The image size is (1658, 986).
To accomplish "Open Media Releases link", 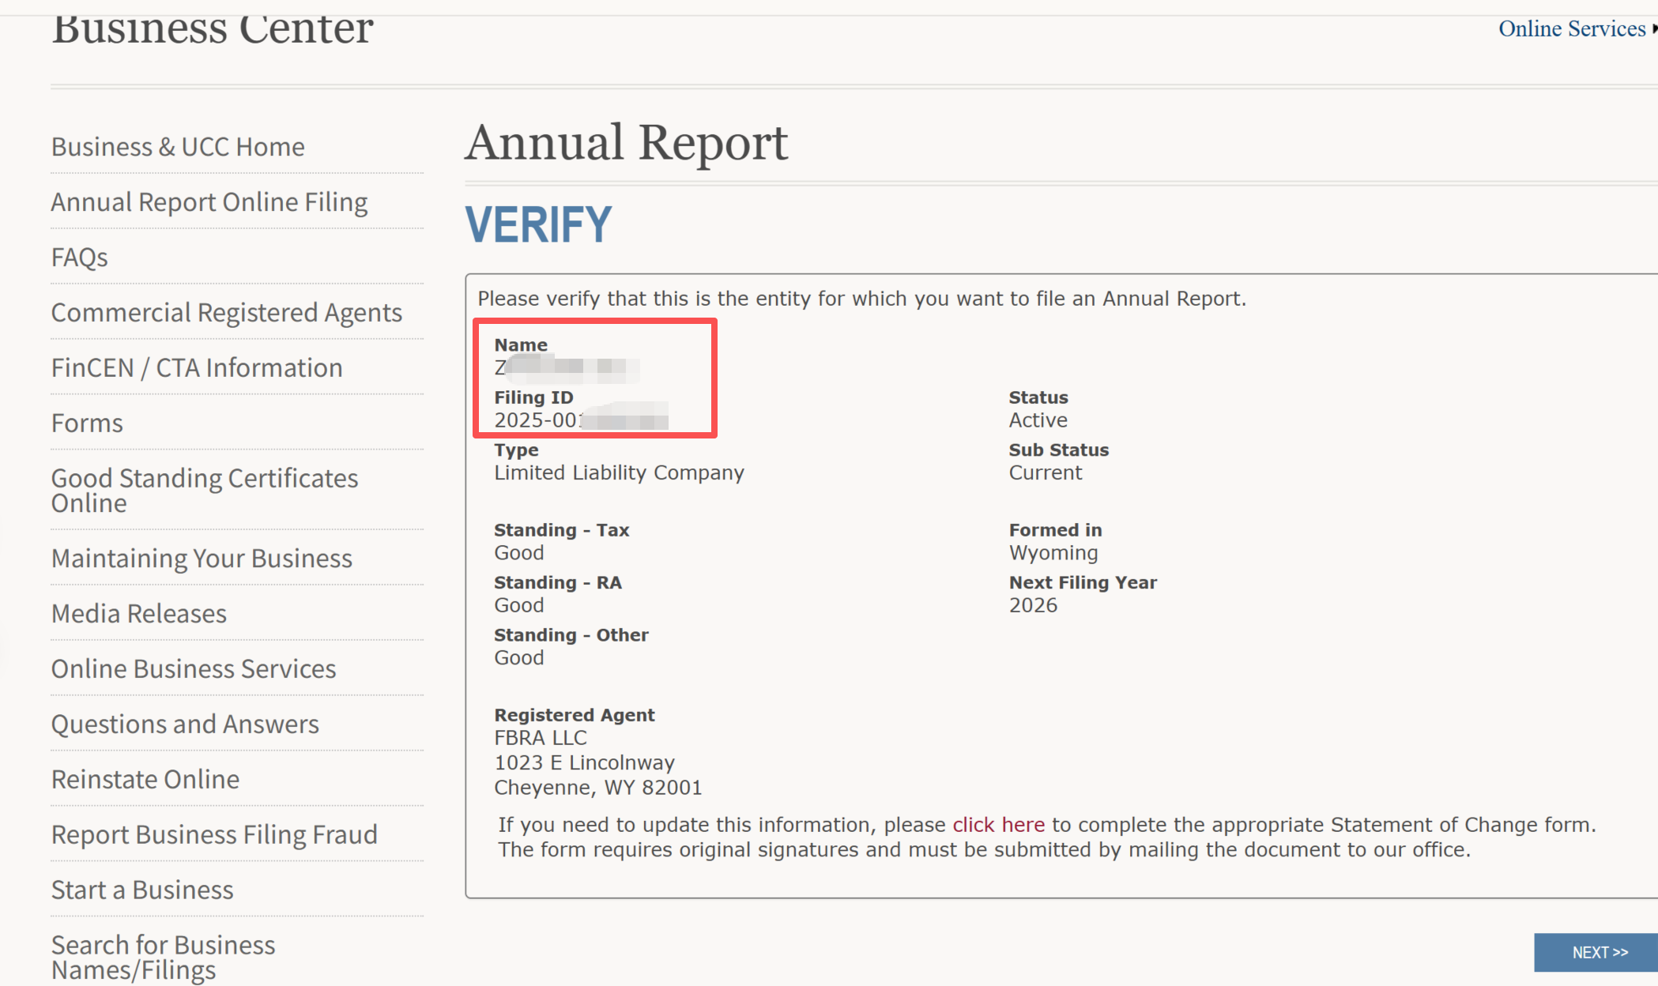I will [x=139, y=614].
